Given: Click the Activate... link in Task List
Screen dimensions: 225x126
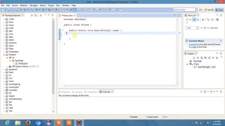Looking at the screenshot, I should (214, 28).
